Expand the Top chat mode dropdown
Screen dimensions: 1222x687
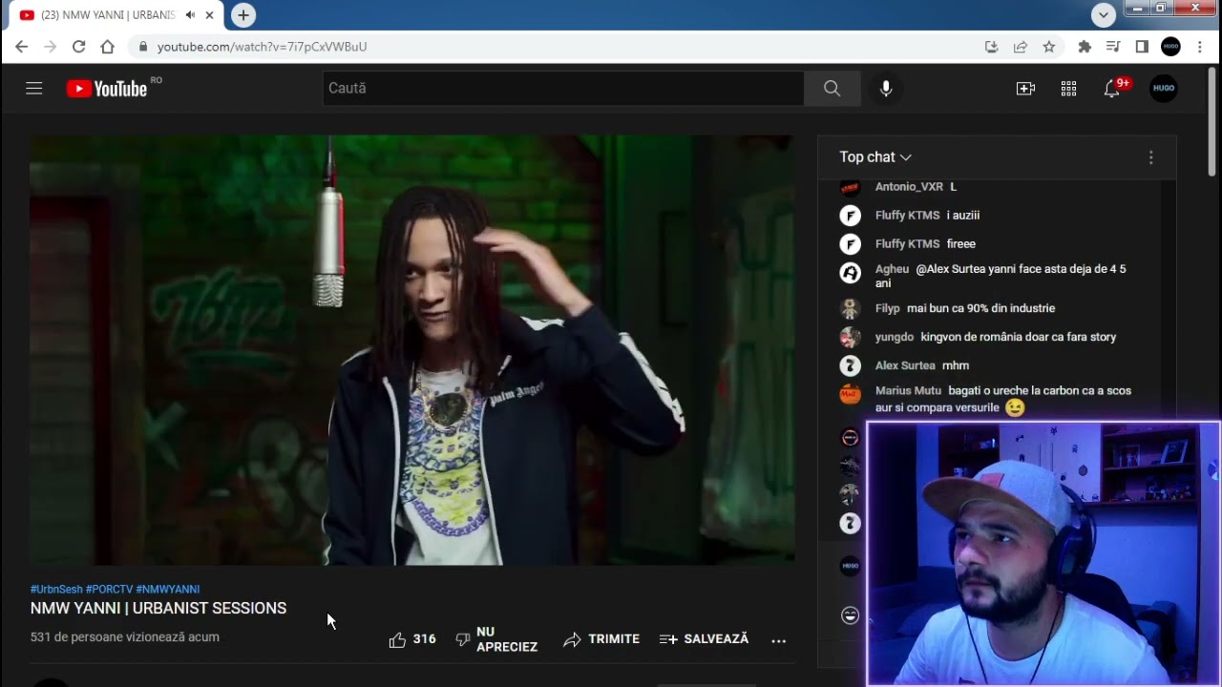pos(875,157)
